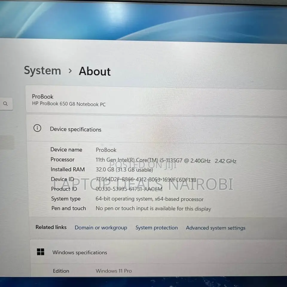
Task: Select the Device ID value starting 7E054D2F
Action: pyautogui.click(x=146, y=180)
